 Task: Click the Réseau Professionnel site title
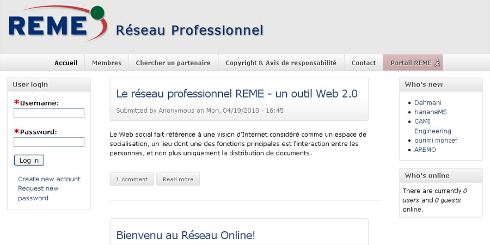click(189, 30)
